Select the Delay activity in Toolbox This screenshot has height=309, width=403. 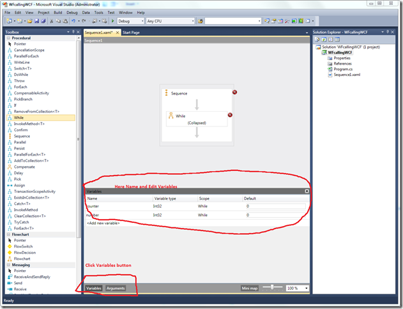point(19,172)
